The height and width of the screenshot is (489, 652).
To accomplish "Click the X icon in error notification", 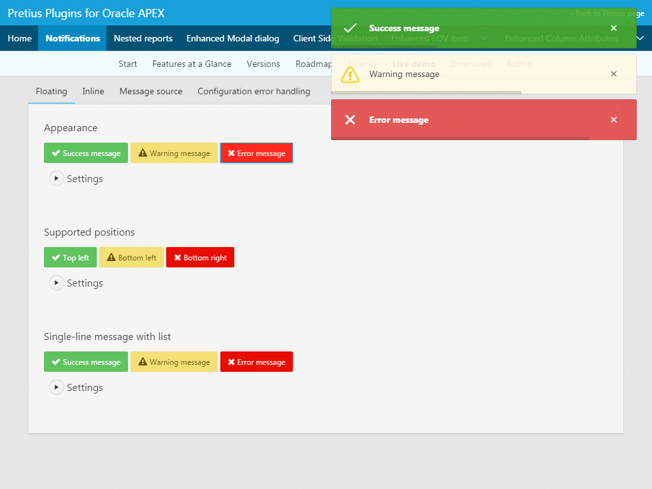I will [350, 120].
